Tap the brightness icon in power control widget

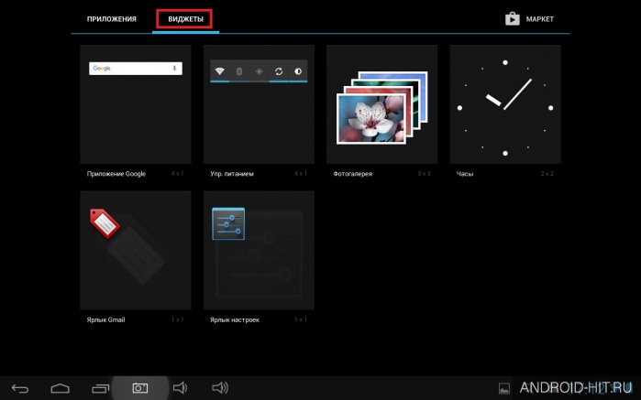[x=298, y=71]
